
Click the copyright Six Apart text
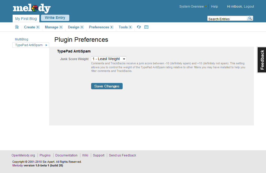(x=47, y=162)
